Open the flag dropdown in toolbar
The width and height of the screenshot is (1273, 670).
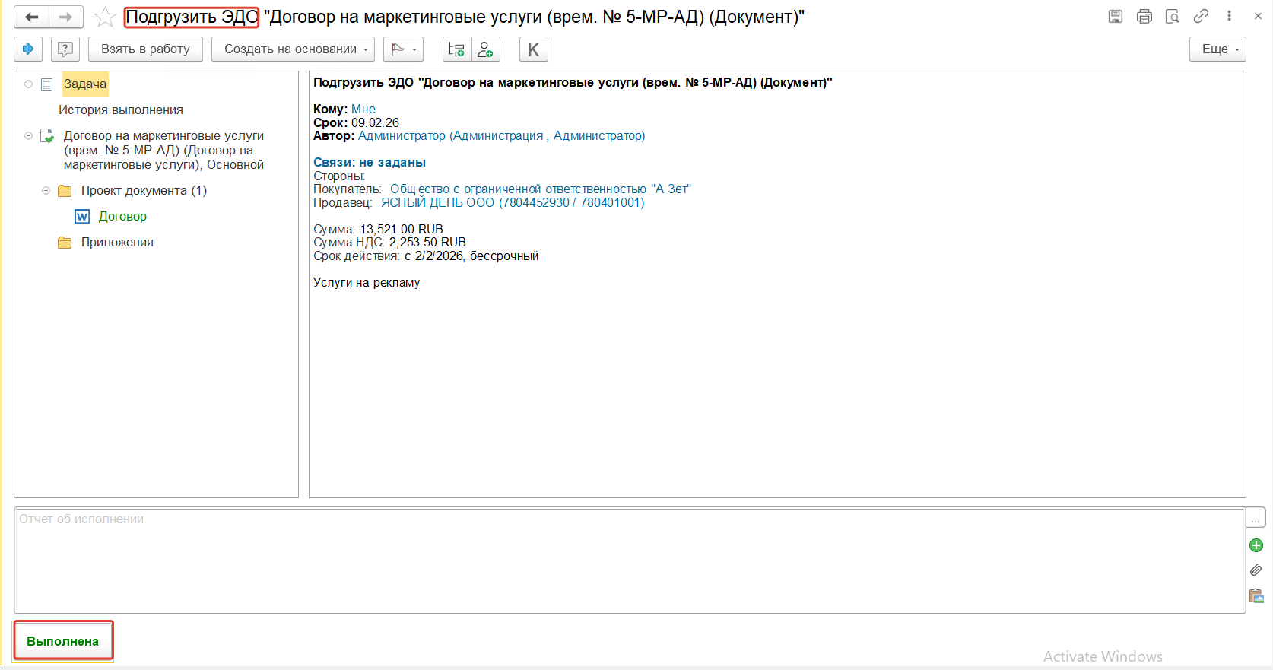pyautogui.click(x=403, y=49)
